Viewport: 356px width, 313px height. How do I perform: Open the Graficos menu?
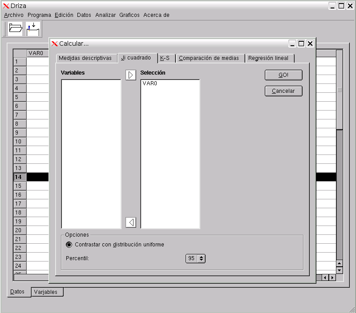point(129,15)
